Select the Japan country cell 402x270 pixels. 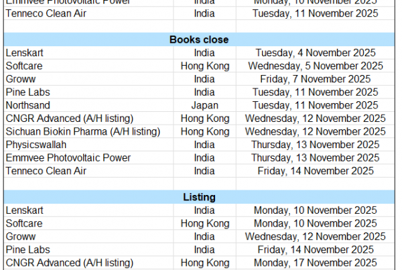pyautogui.click(x=204, y=105)
